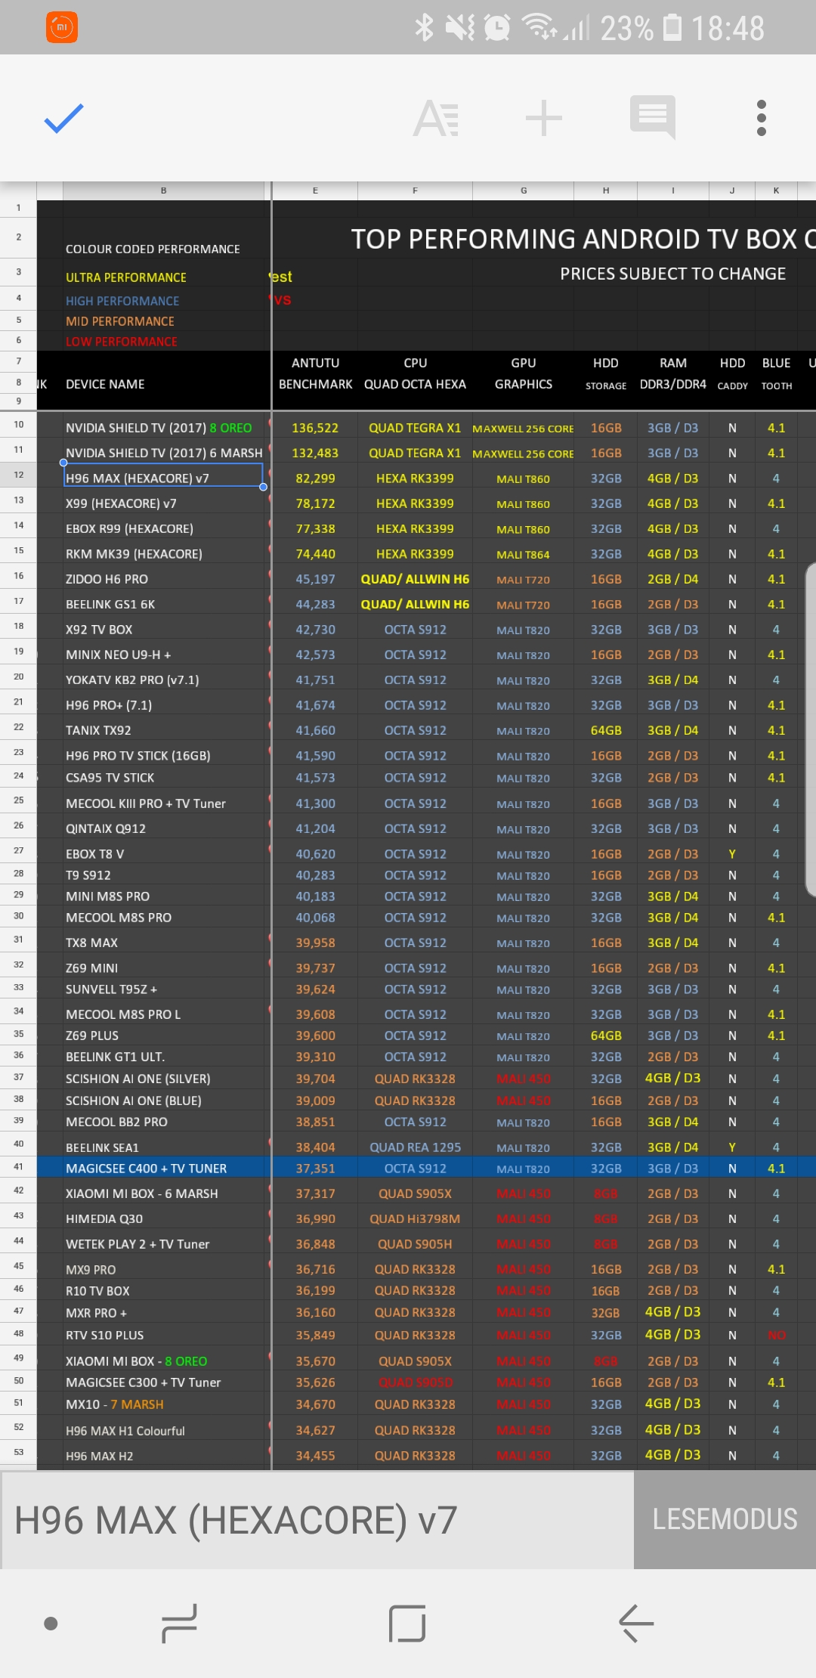Select Antutu score 136,522
Image resolution: width=816 pixels, height=1678 pixels.
coord(315,428)
